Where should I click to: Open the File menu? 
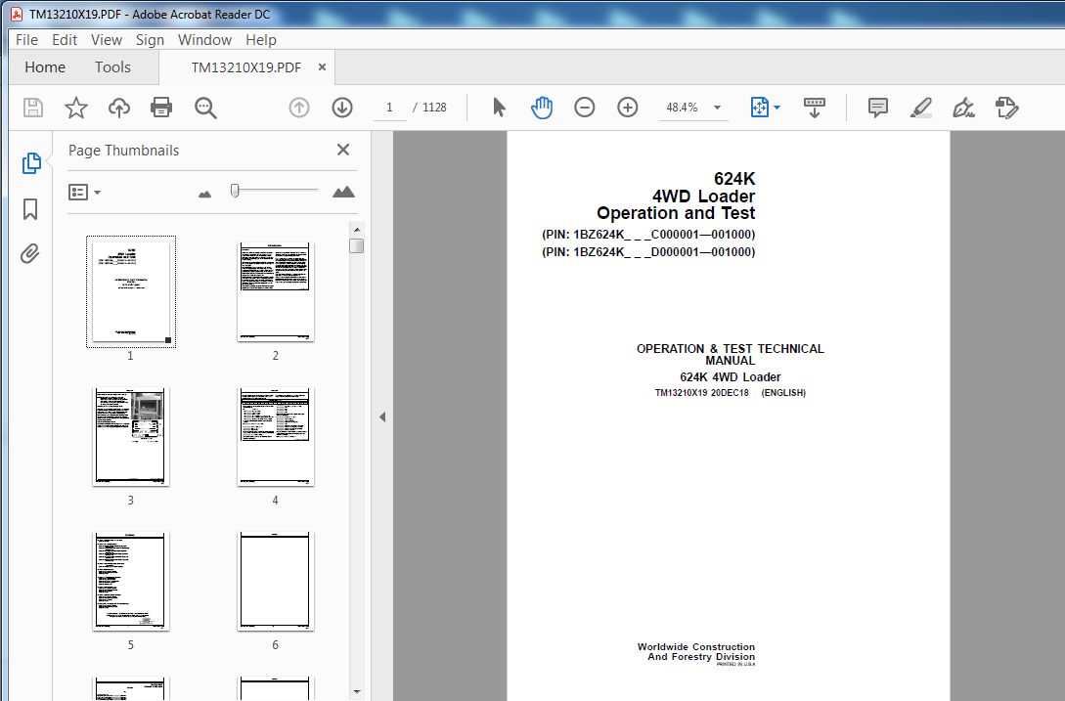point(26,40)
